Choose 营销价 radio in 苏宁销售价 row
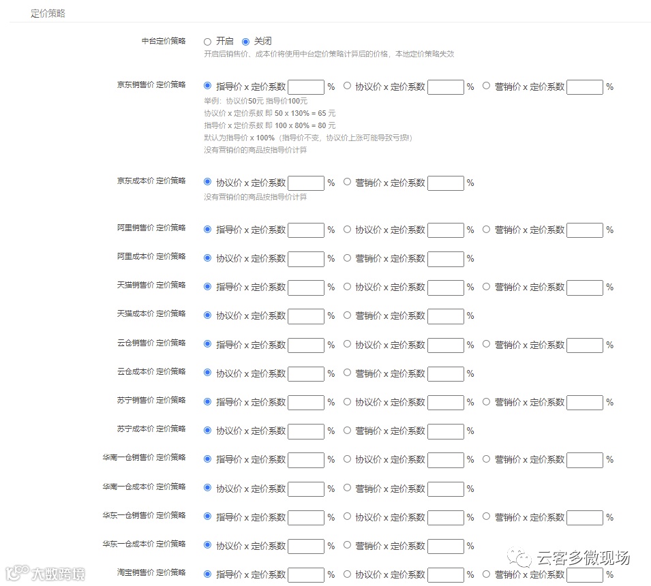651x586 pixels. pos(486,402)
